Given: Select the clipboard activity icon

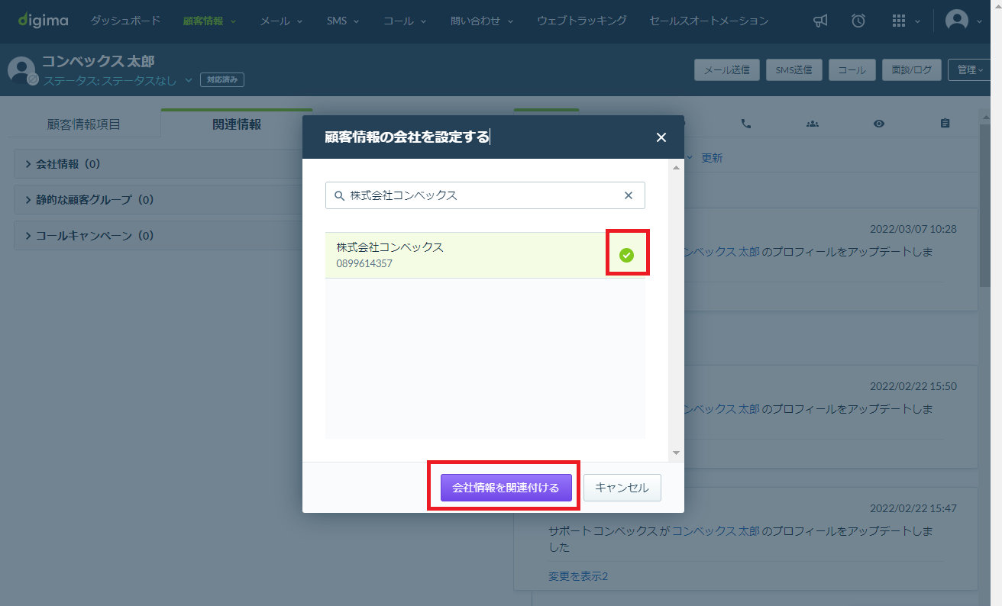Looking at the screenshot, I should pos(945,124).
